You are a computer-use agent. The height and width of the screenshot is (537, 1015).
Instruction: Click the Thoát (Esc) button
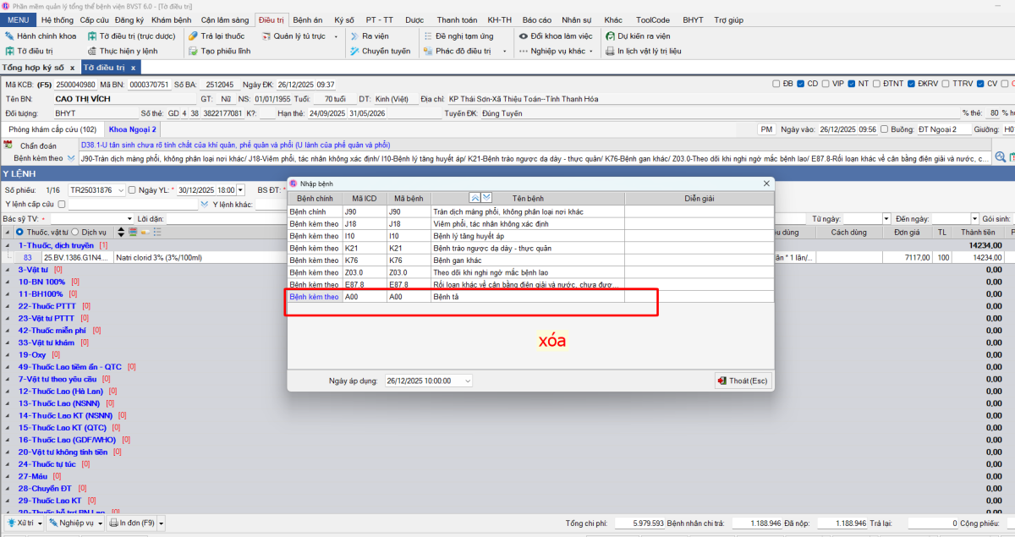pos(743,381)
